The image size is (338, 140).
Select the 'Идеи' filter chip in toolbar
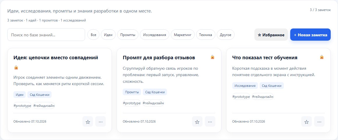tap(108, 35)
